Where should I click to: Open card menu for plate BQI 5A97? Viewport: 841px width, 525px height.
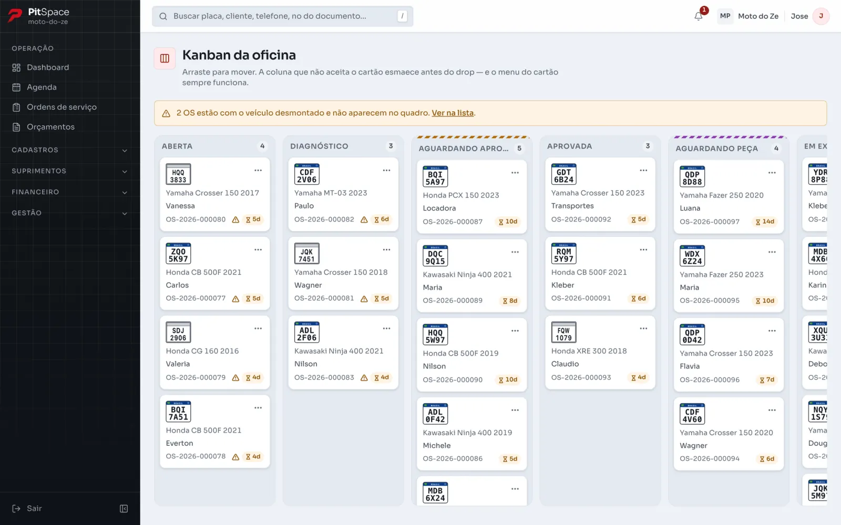[515, 173]
